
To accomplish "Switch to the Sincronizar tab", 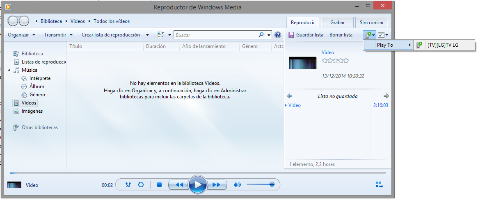I will click(371, 23).
